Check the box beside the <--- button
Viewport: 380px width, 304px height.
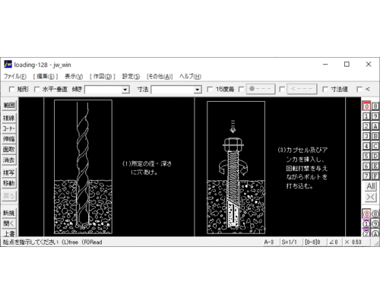(282, 89)
